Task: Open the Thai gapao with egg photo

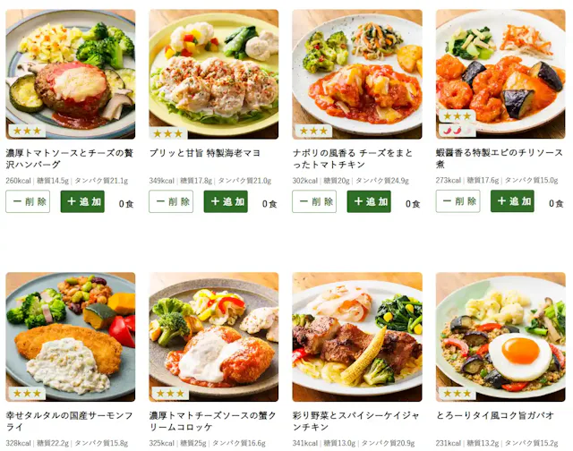Action: [x=500, y=336]
